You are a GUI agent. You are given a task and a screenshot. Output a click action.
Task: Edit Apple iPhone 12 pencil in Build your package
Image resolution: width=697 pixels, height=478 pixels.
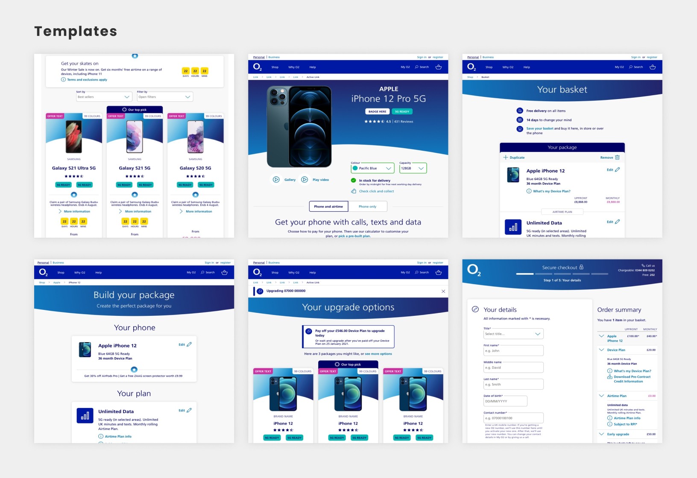(189, 344)
